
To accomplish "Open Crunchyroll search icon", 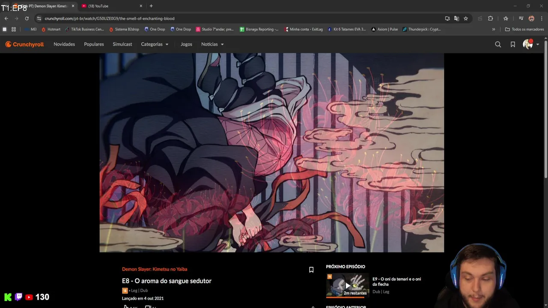I will tap(498, 44).
